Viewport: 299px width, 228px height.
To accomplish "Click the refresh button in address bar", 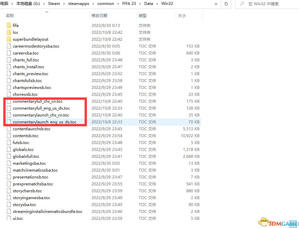I will (x=226, y=4).
